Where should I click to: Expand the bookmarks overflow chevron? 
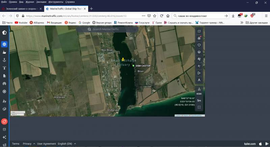pos(242,23)
